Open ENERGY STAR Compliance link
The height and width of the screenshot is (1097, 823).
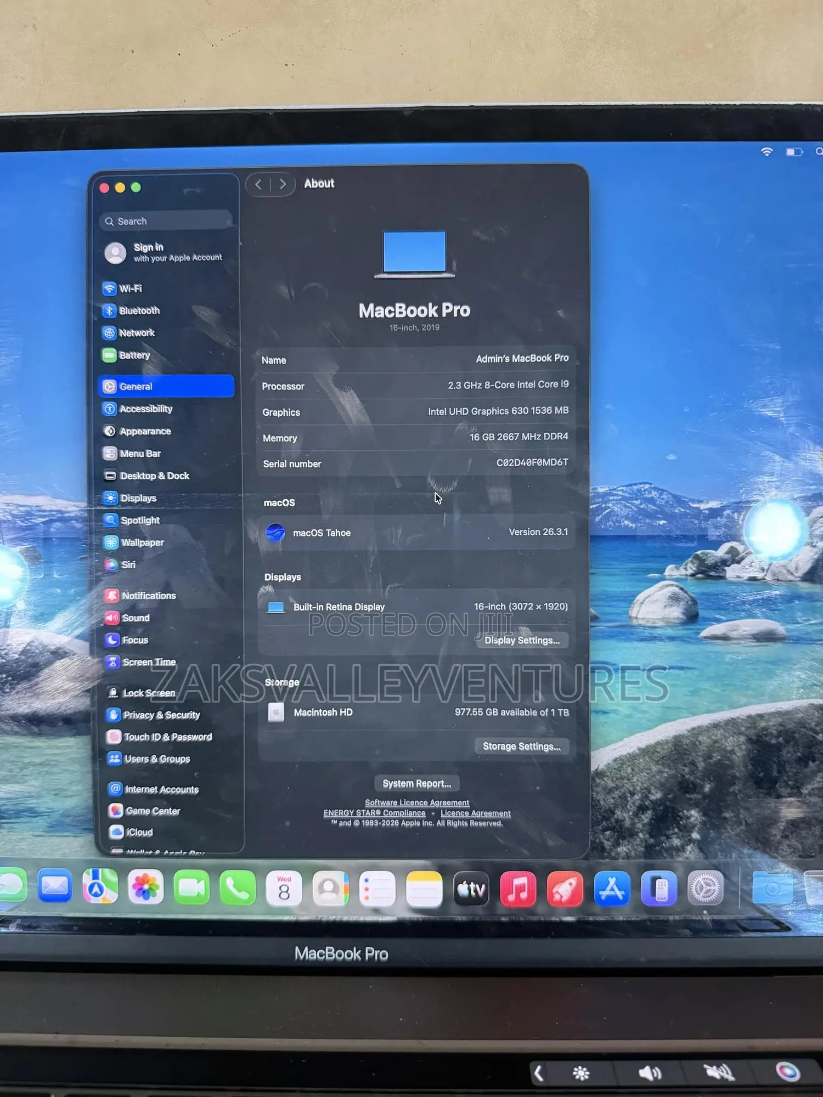375,813
